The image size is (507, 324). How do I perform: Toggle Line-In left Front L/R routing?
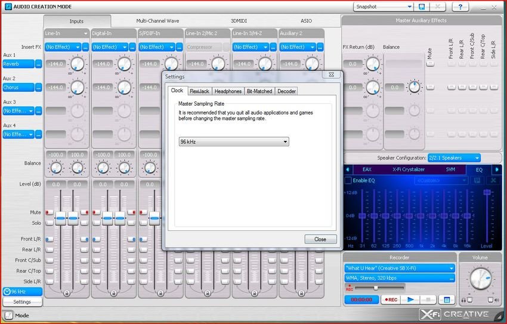point(49,239)
